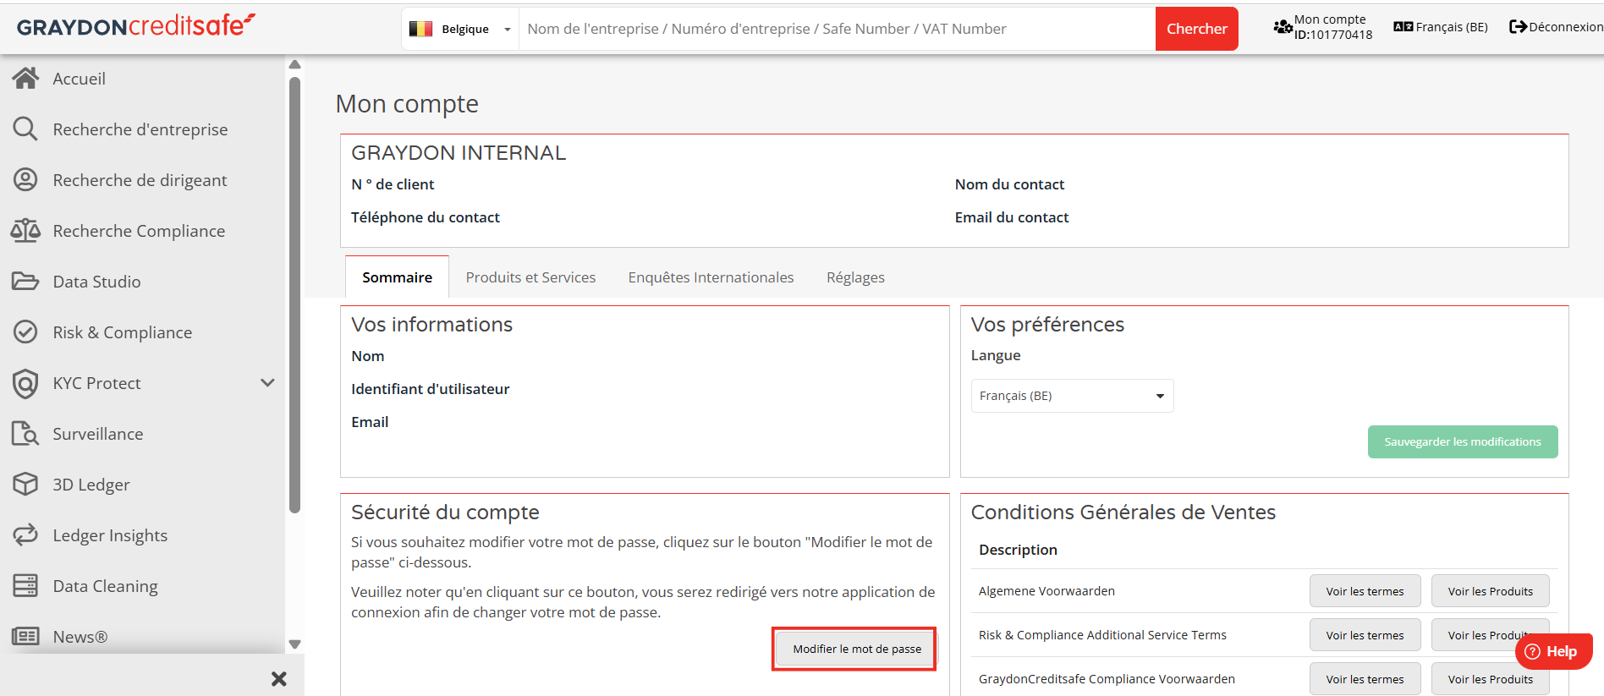Open the Français (BE) language selector in header
Screen dimensions: 1604x696
point(1441,27)
